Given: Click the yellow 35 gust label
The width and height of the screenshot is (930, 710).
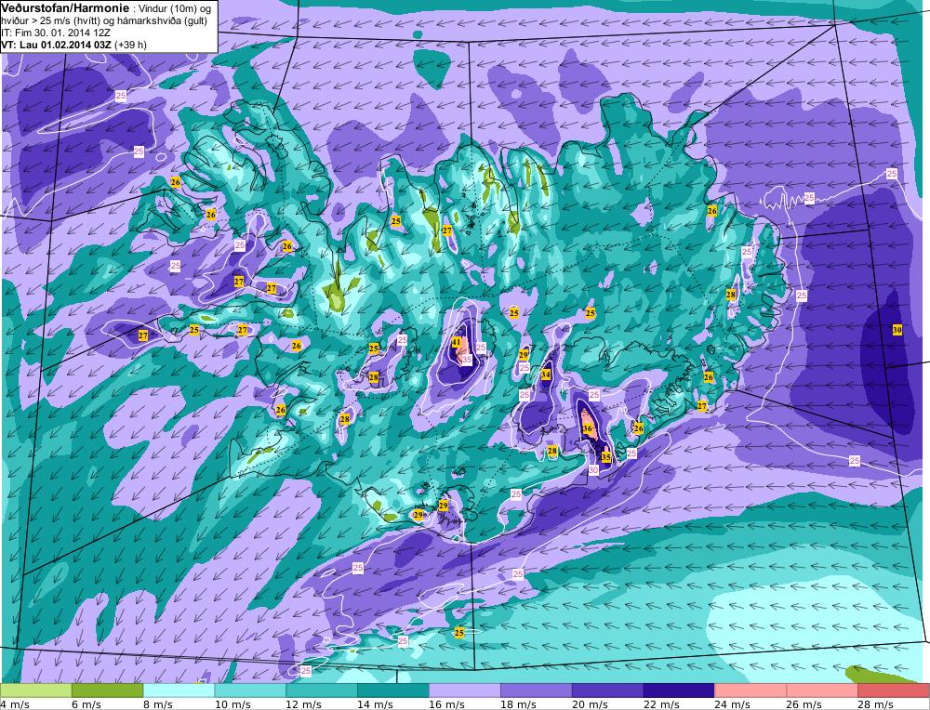Looking at the screenshot, I should [x=606, y=457].
